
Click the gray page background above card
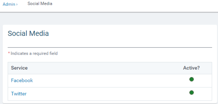click(109, 19)
